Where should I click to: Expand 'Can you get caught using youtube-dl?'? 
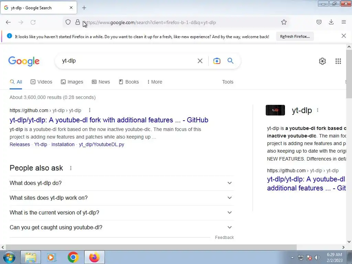(121, 228)
